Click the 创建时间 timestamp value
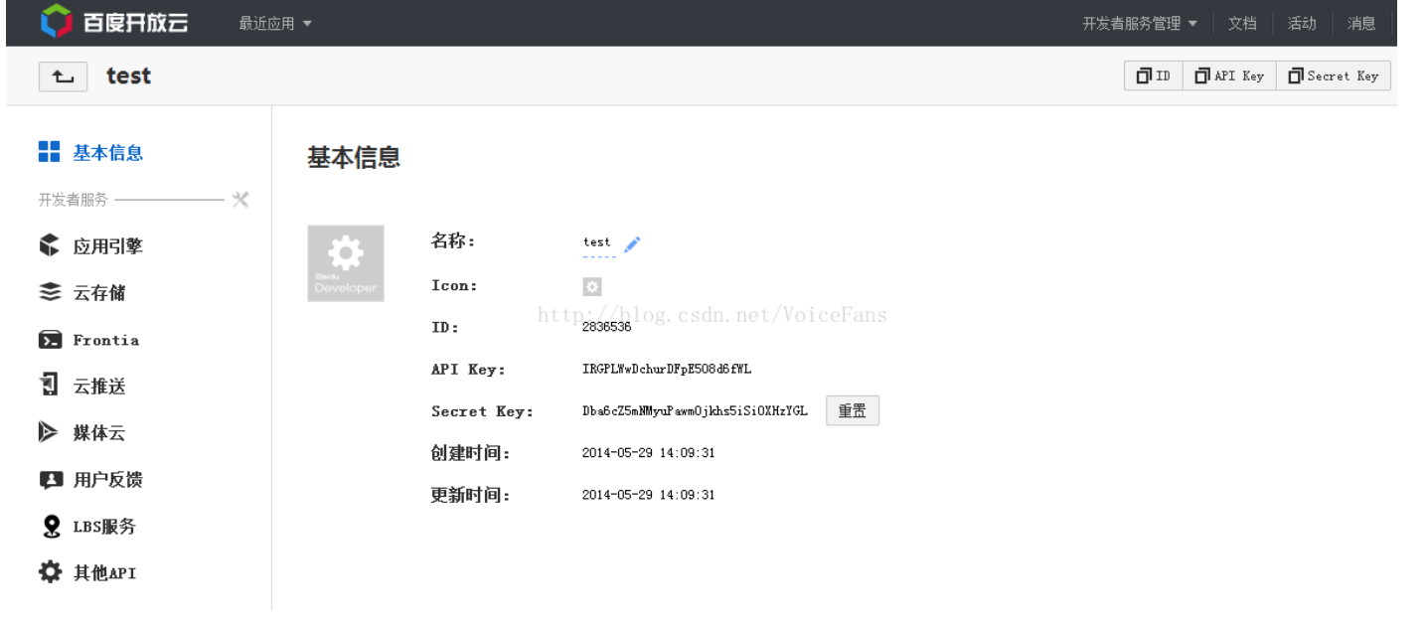1427x626 pixels. pyautogui.click(x=648, y=453)
